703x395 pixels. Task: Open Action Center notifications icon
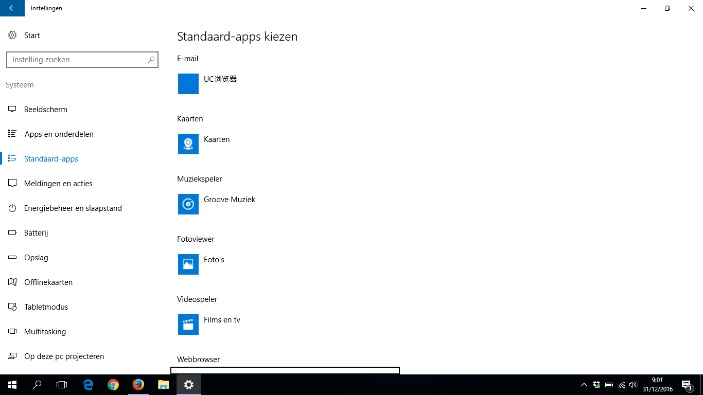687,385
